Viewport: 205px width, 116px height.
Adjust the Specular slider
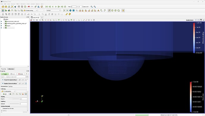(14, 104)
